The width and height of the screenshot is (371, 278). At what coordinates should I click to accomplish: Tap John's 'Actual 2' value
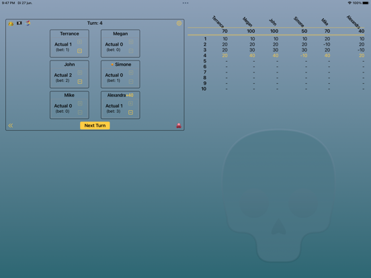[63, 75]
